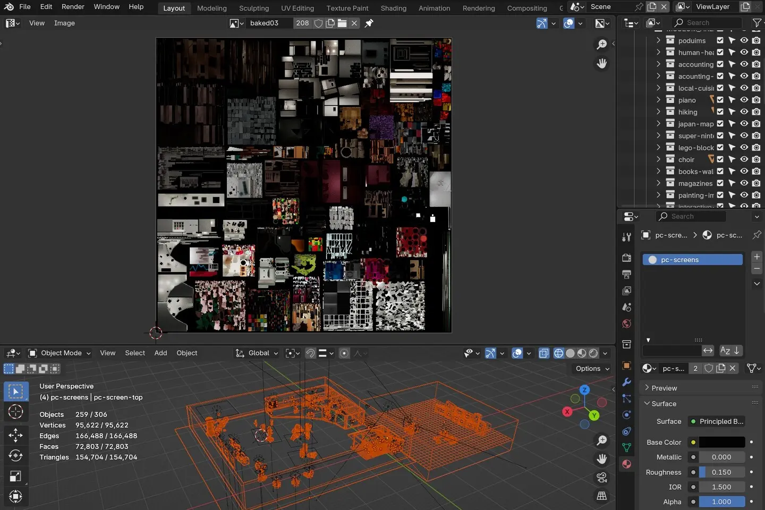
Task: Hide the hiking collection with eye toggle
Action: pos(744,112)
